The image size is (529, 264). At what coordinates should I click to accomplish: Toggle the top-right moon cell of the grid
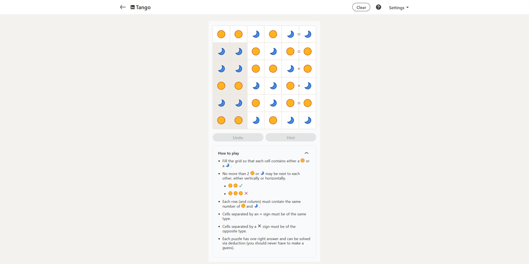click(307, 34)
